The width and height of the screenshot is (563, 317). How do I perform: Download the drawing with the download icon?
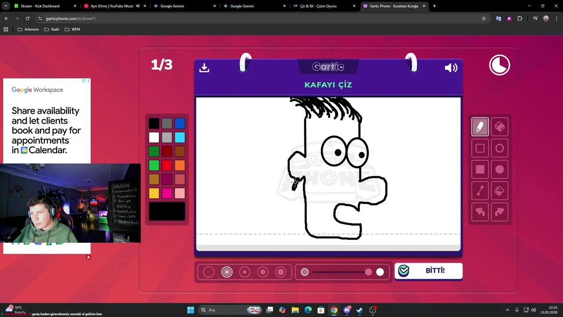204,67
